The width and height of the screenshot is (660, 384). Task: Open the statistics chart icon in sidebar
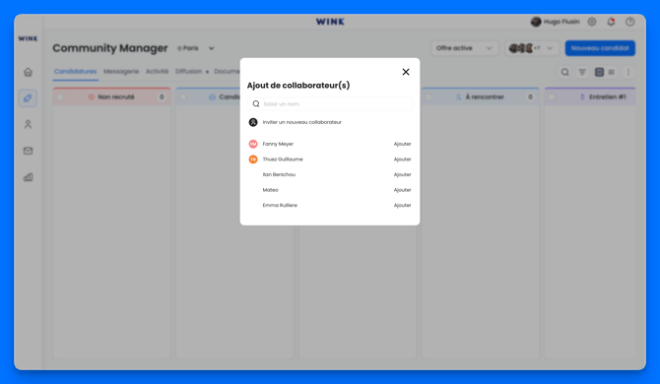pyautogui.click(x=28, y=177)
